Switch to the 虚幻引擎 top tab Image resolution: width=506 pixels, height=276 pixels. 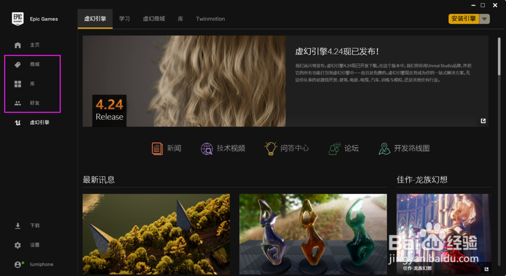(95, 19)
